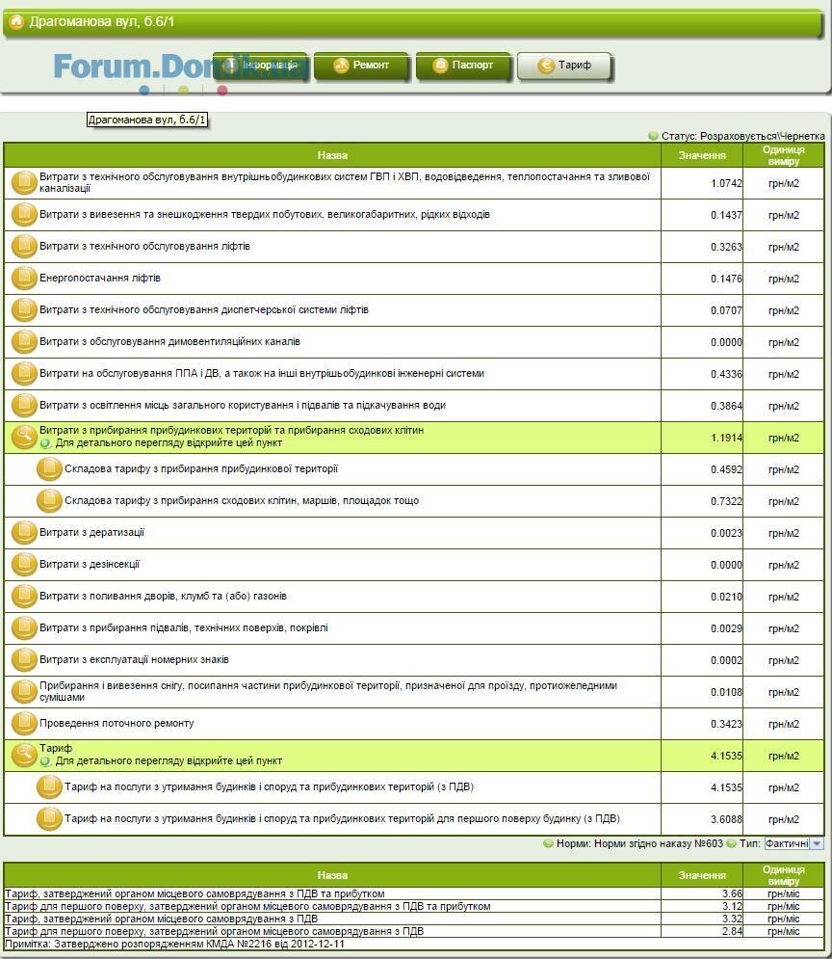Click the value 1.0742
Screen dimensions: 832x959
point(726,183)
